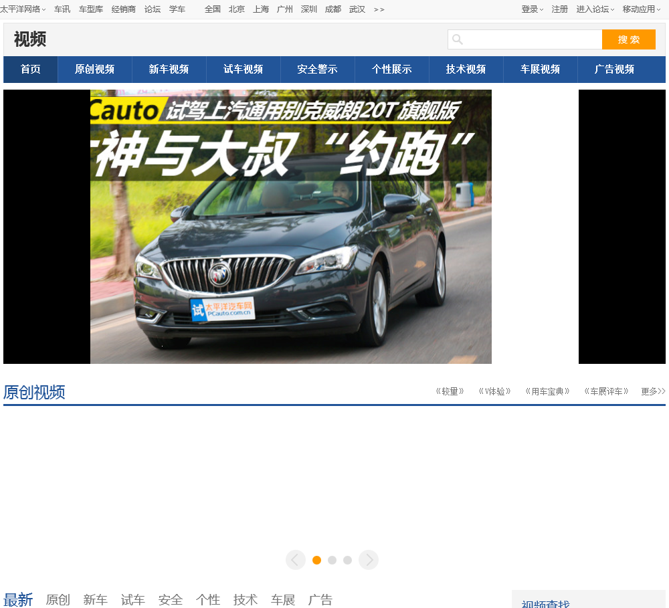Image resolution: width=669 pixels, height=608 pixels.
Task: Click 更多>> in 原创视频 section
Action: (653, 391)
